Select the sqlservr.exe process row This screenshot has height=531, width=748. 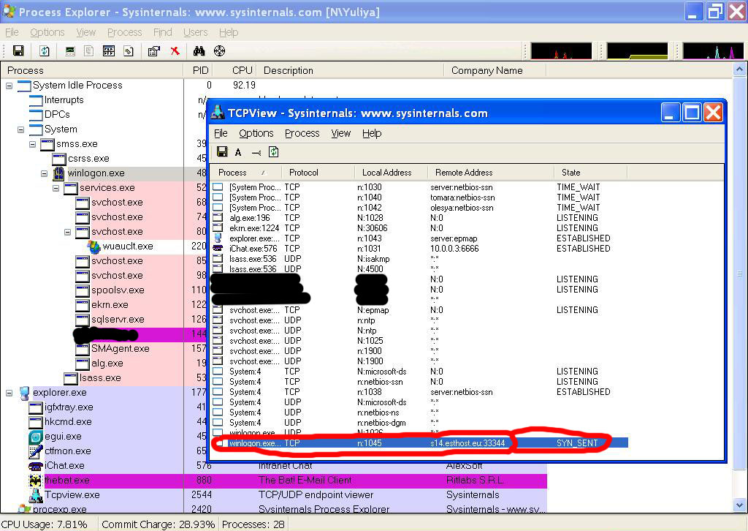[x=118, y=320]
